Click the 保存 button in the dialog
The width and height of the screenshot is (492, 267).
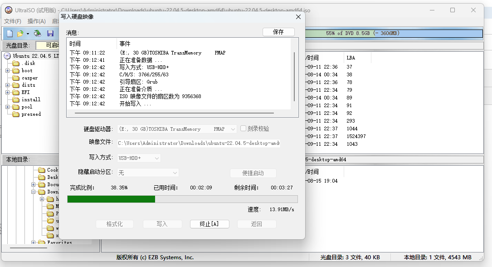278,32
